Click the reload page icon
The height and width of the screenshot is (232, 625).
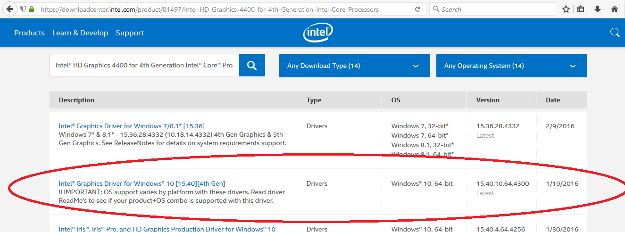(417, 9)
